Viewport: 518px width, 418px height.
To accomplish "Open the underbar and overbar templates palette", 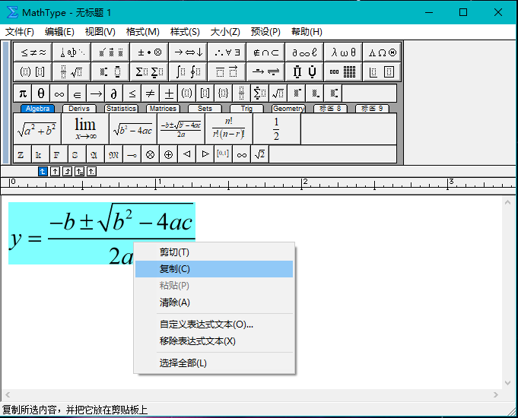I will (227, 71).
